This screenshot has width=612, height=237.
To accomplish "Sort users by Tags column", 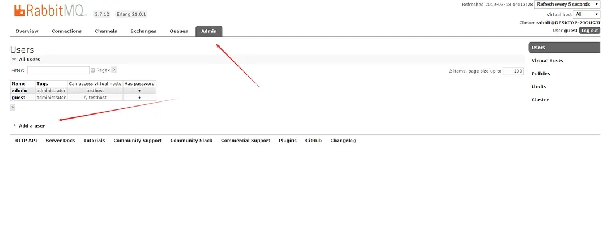I will pyautogui.click(x=42, y=83).
